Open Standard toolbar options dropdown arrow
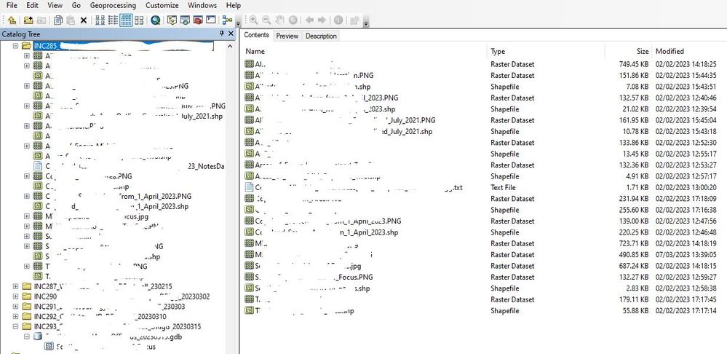This screenshot has height=354, width=727. pos(238,23)
